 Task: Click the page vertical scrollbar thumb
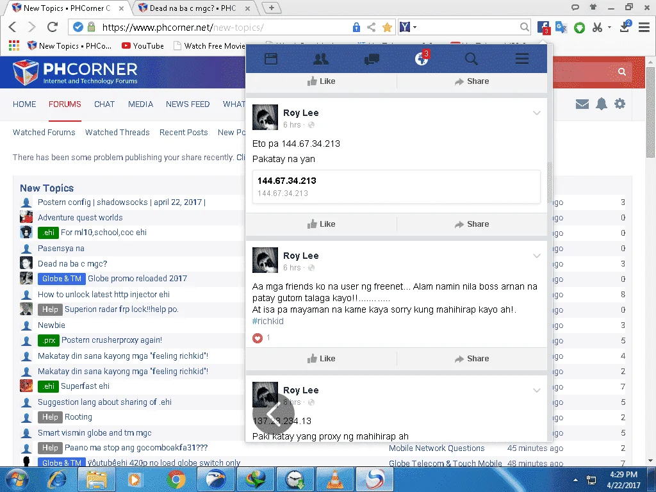[650, 111]
